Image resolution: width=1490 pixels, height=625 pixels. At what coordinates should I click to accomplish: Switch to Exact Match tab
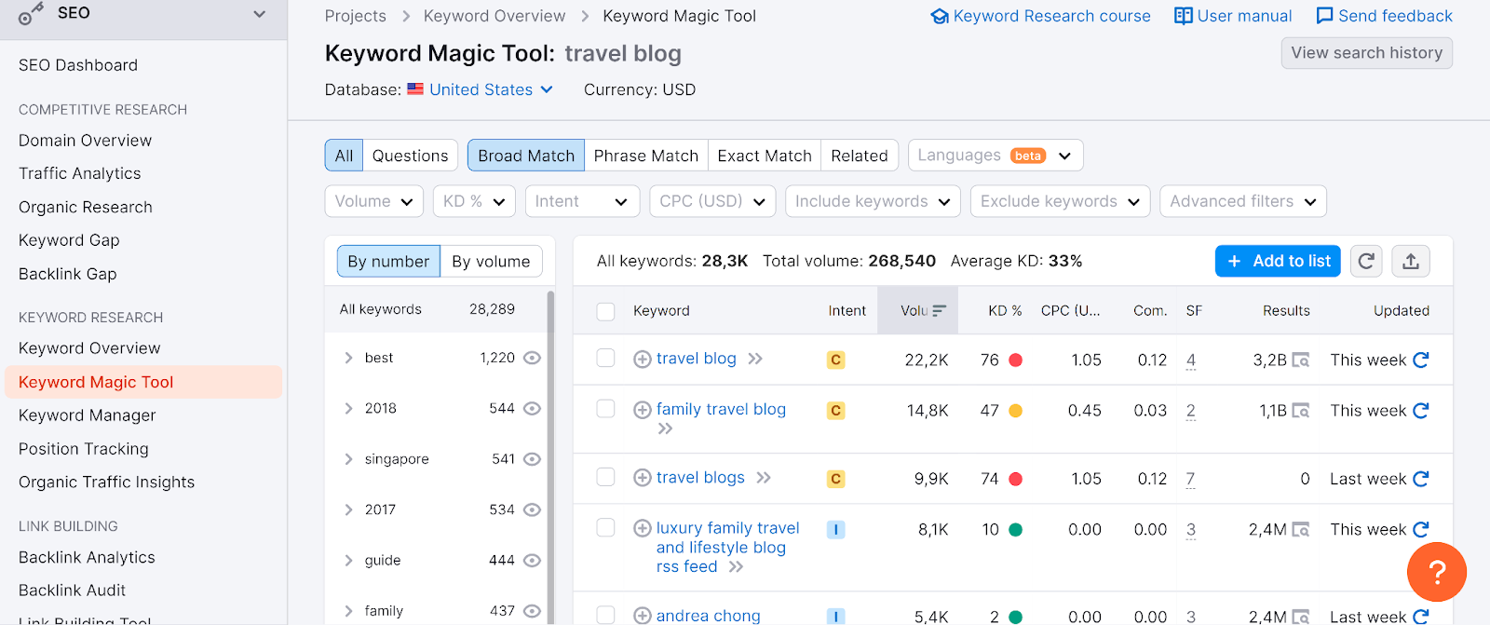click(x=765, y=156)
